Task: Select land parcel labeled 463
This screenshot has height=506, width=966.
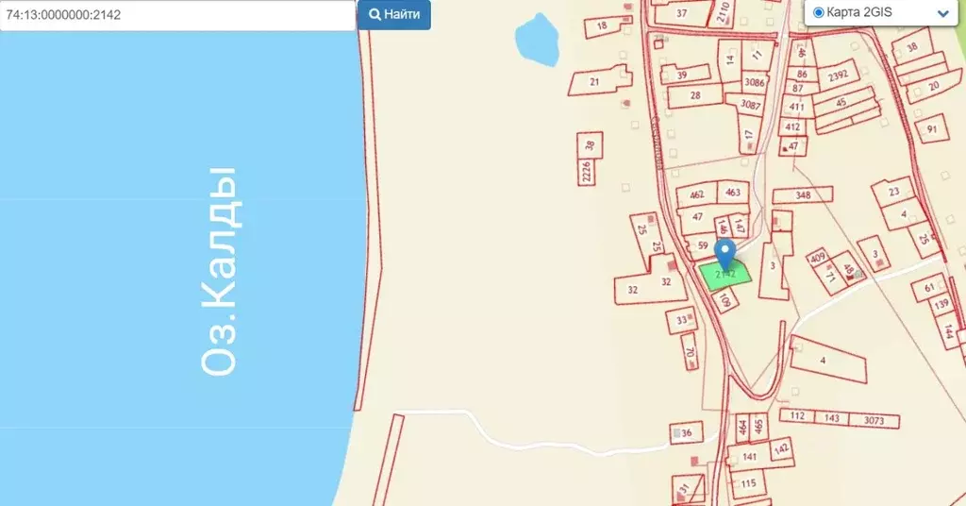Action: (x=733, y=193)
